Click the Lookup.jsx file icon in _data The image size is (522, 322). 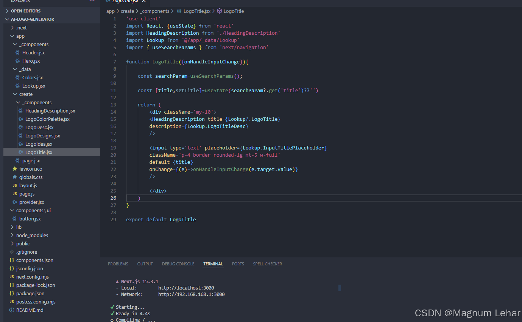pyautogui.click(x=18, y=86)
